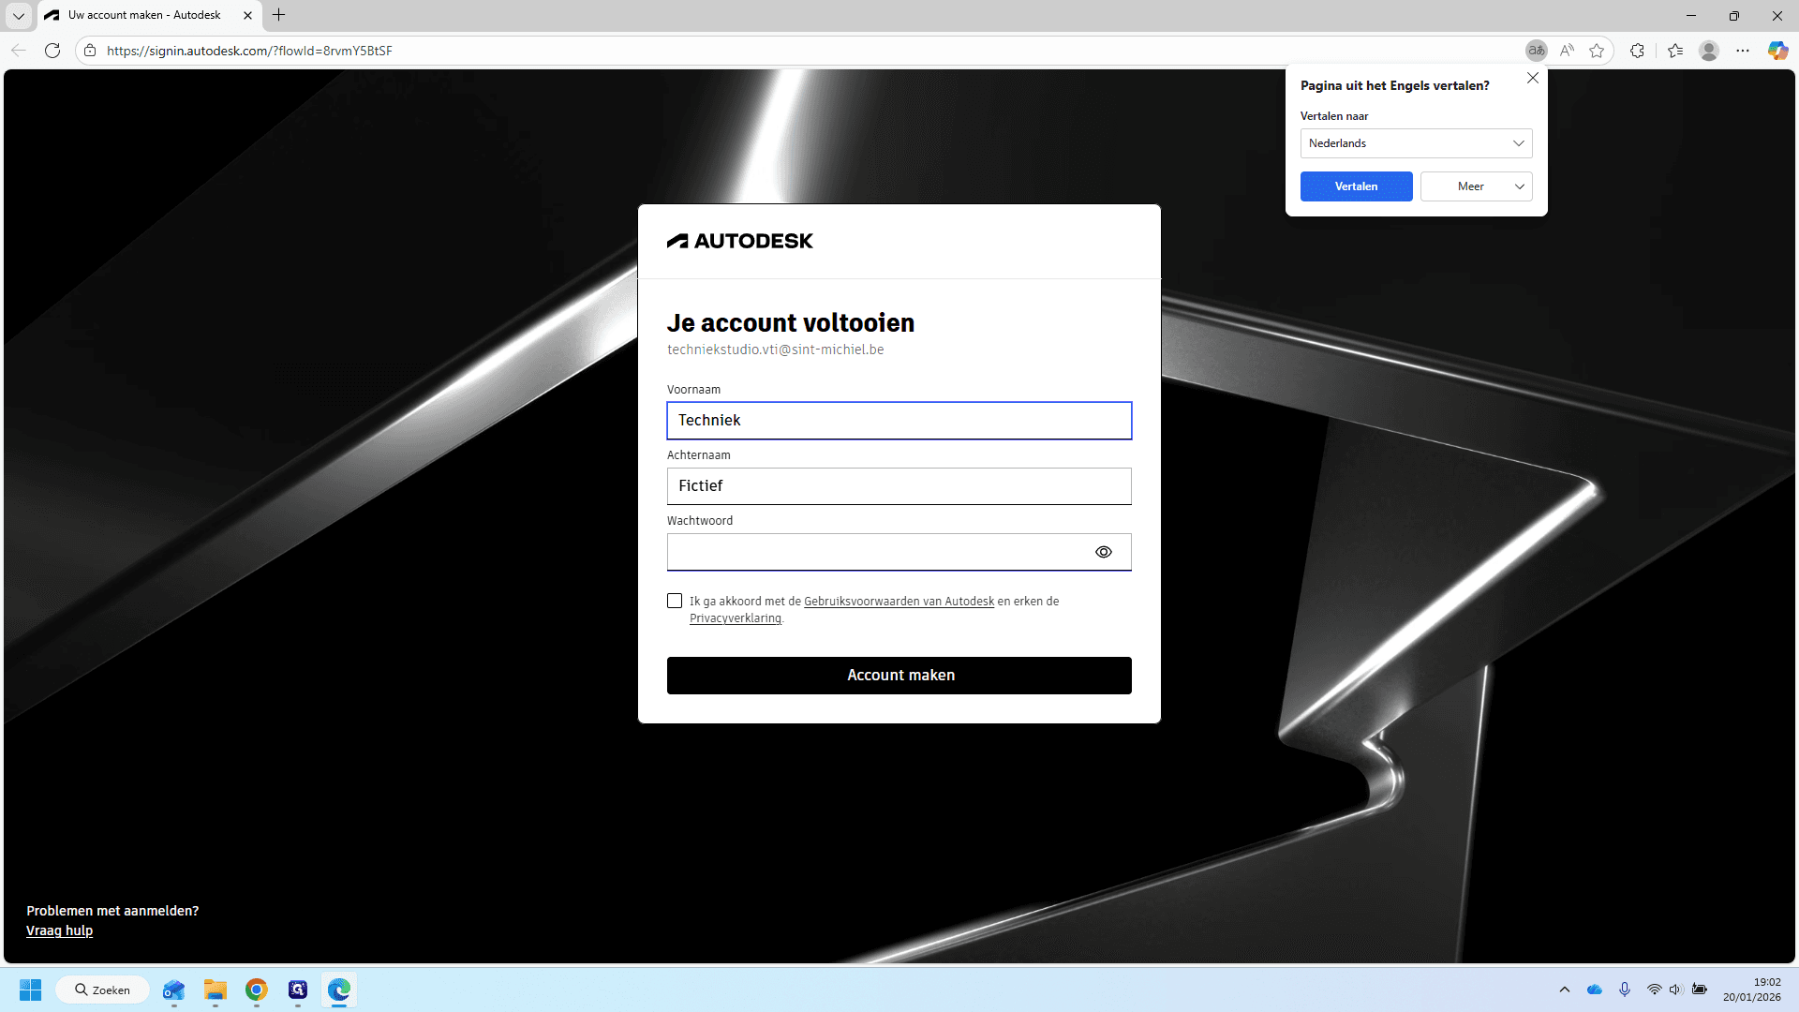Open the Copilot sidebar icon

tap(1777, 51)
